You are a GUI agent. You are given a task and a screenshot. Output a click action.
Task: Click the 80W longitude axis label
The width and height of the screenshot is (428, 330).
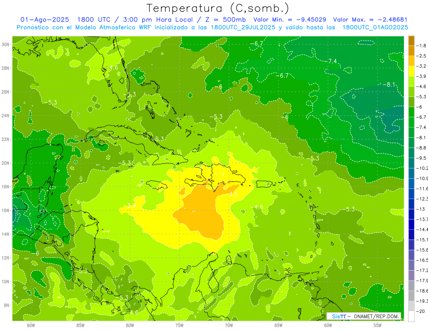(x=130, y=325)
